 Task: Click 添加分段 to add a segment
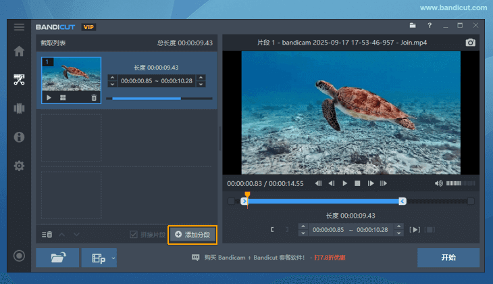pyautogui.click(x=192, y=235)
